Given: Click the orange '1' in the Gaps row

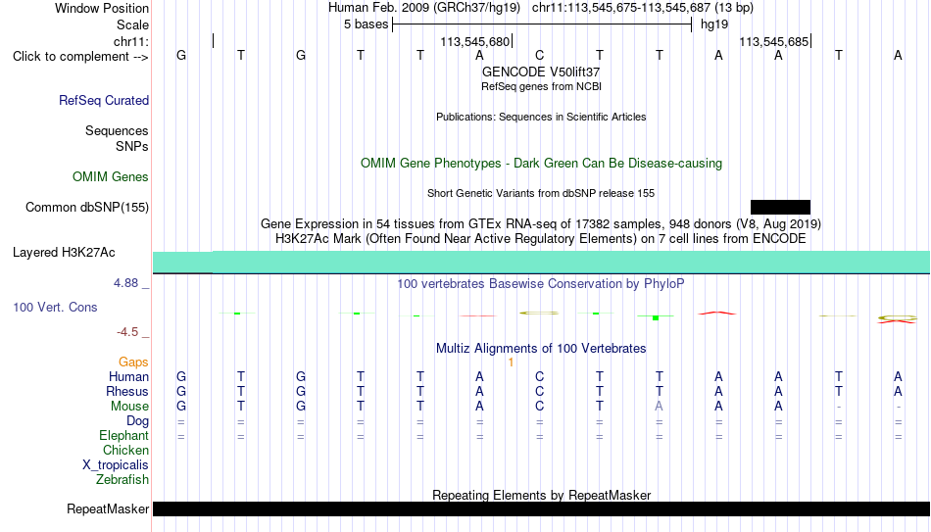Looking at the screenshot, I should click(x=511, y=363).
